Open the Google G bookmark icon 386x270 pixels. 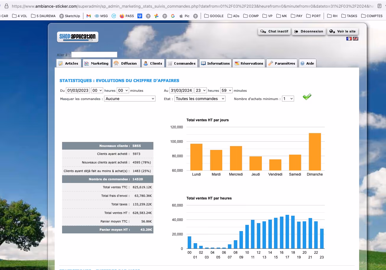click(173, 16)
